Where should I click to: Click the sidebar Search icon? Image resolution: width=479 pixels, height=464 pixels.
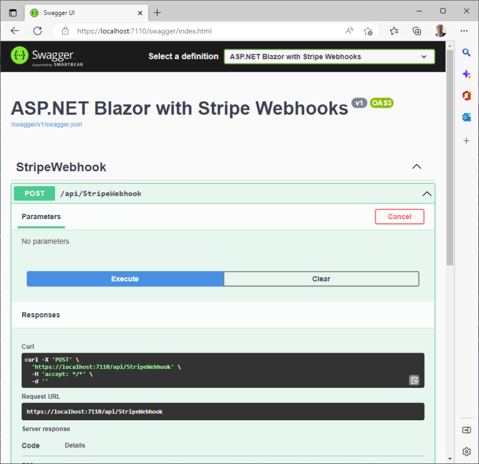(466, 53)
